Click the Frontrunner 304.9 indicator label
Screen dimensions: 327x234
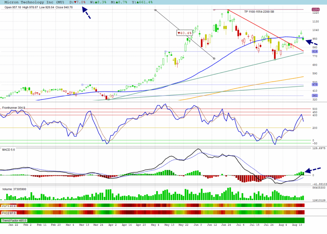(13, 108)
